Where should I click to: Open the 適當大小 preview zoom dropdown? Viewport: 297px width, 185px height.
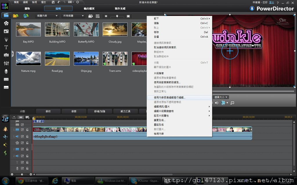(x=221, y=97)
